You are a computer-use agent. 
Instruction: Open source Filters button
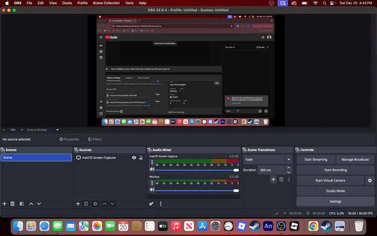95,139
